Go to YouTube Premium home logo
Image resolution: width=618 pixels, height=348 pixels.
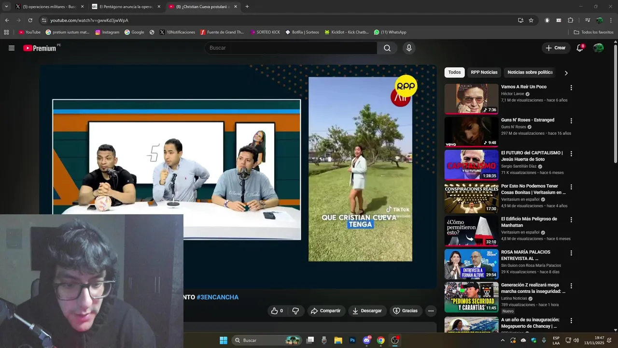click(x=40, y=48)
